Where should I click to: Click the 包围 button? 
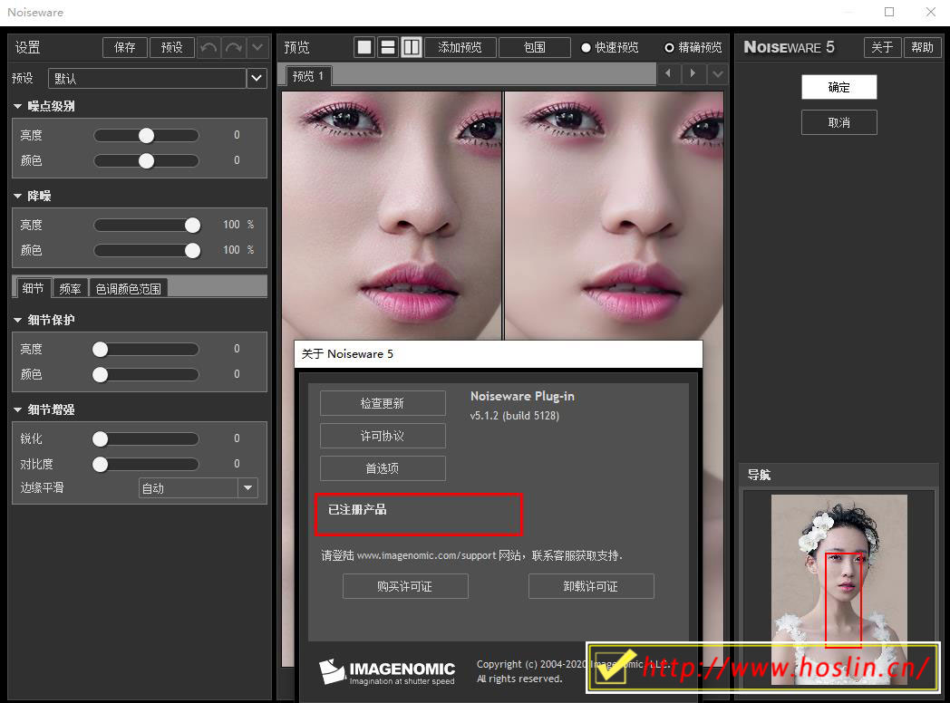coord(535,47)
